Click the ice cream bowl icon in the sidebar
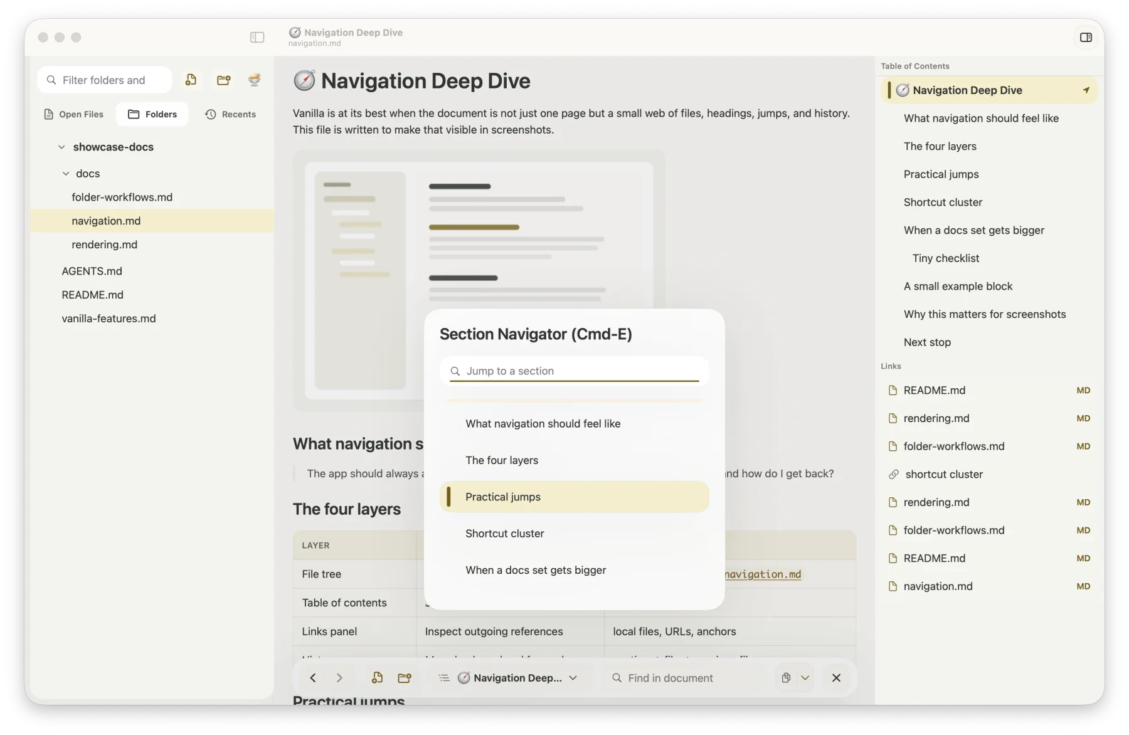 (254, 80)
